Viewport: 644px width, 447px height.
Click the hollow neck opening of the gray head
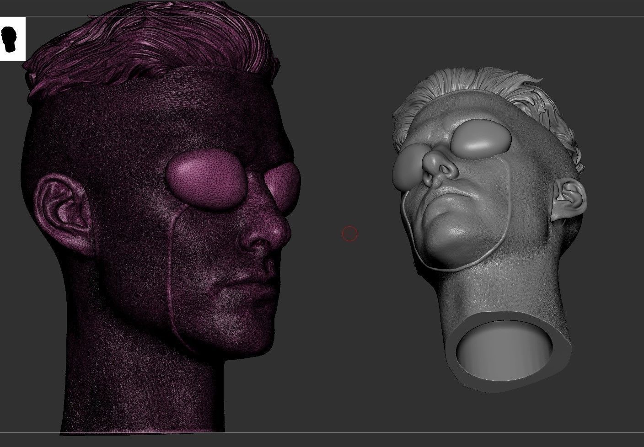pyautogui.click(x=504, y=350)
